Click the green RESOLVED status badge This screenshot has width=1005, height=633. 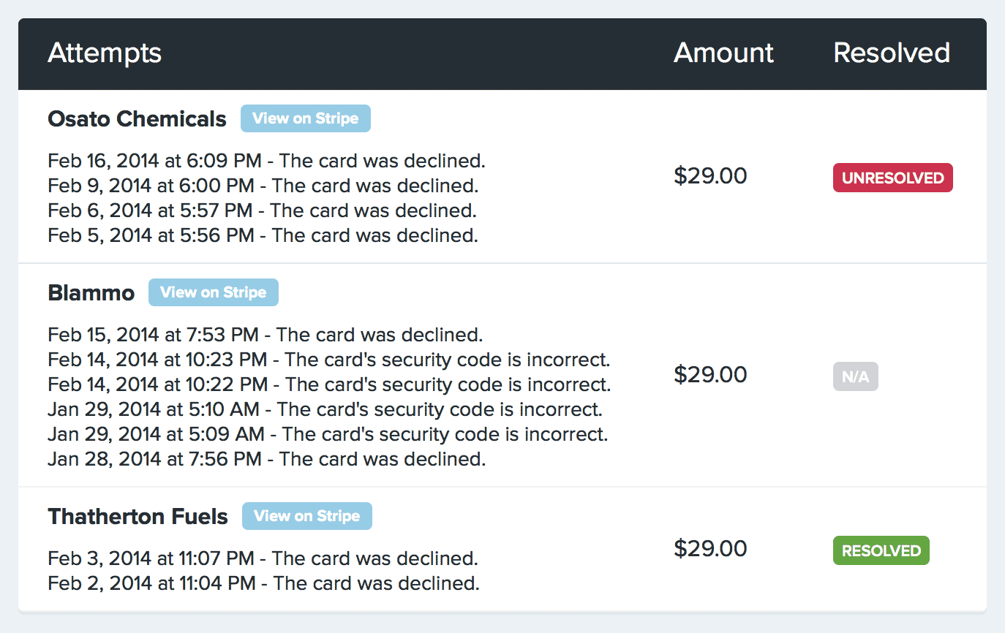(881, 550)
